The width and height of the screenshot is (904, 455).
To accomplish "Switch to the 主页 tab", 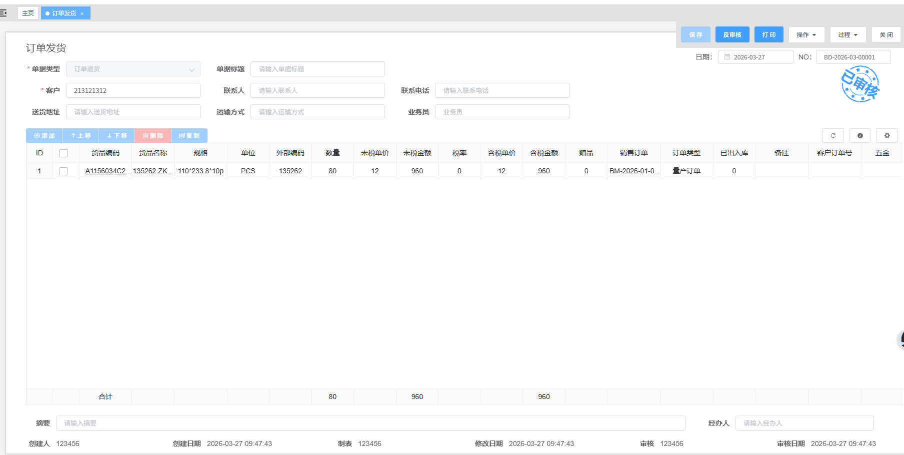I will click(x=28, y=13).
